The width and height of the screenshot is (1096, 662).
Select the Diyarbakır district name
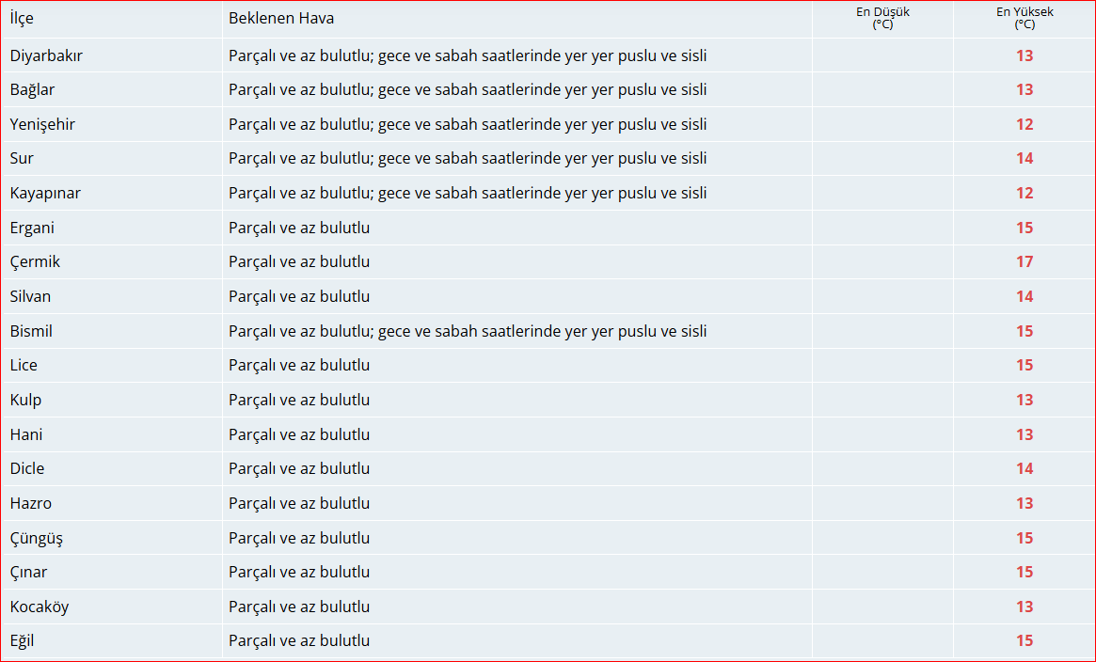(x=46, y=55)
